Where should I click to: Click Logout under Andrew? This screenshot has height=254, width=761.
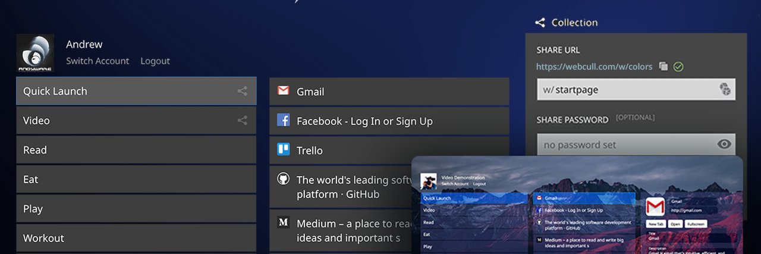point(155,61)
